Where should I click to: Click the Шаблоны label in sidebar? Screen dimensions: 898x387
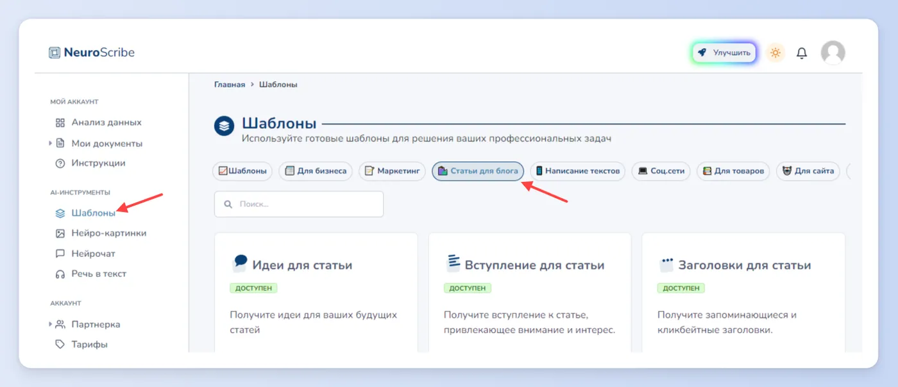click(x=94, y=213)
